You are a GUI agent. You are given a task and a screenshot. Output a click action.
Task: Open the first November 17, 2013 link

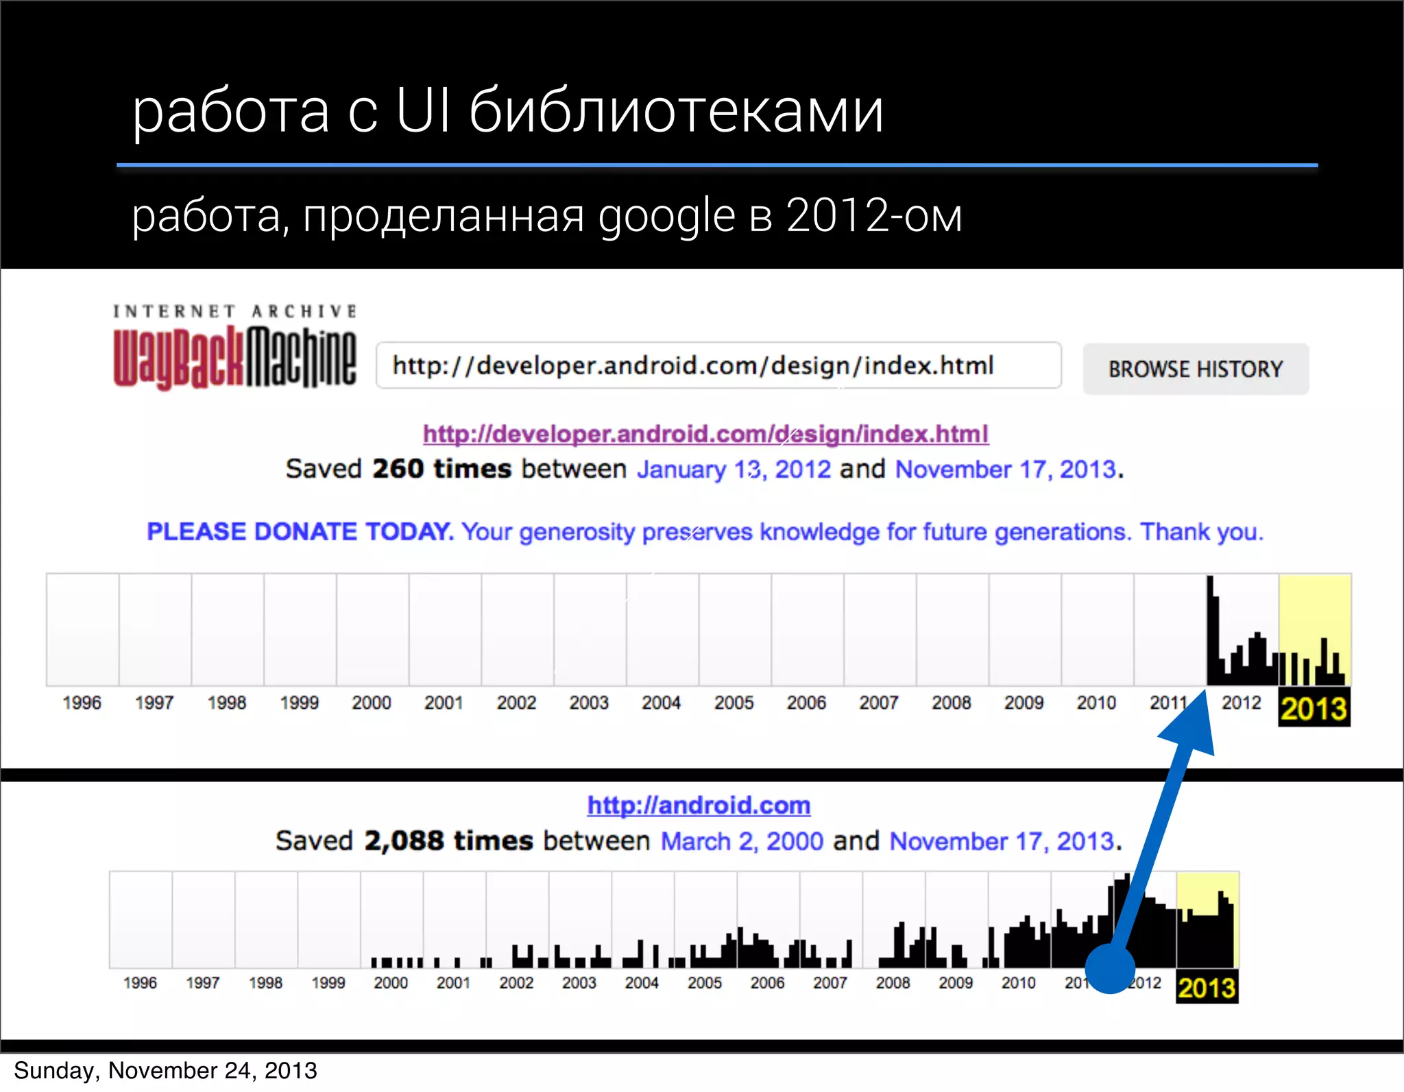pos(1006,470)
